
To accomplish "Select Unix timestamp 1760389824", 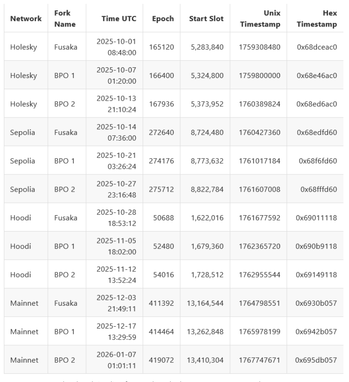I will (x=260, y=104).
